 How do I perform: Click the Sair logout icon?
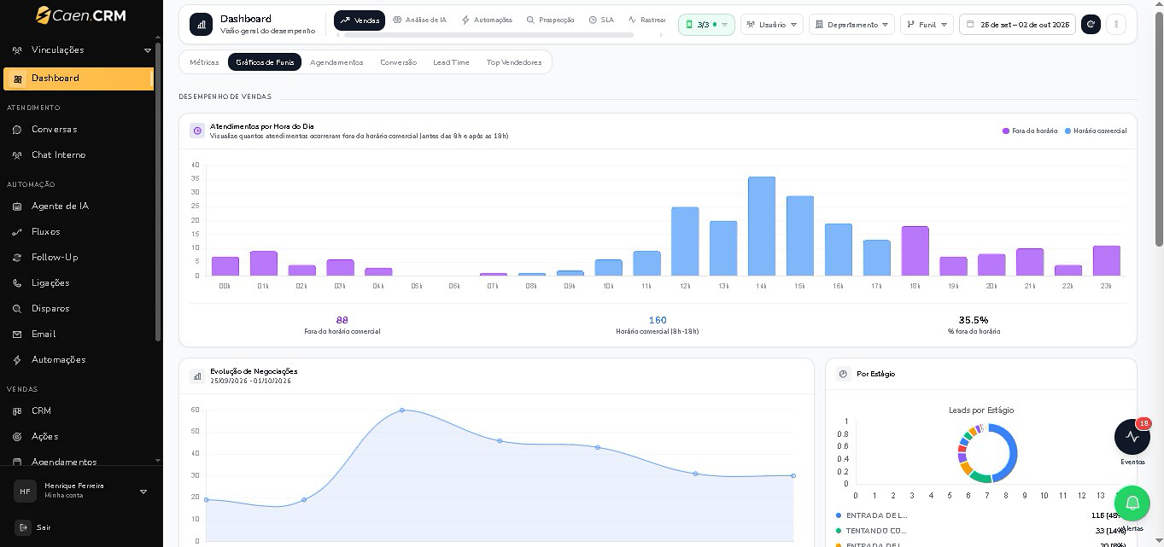tap(23, 527)
